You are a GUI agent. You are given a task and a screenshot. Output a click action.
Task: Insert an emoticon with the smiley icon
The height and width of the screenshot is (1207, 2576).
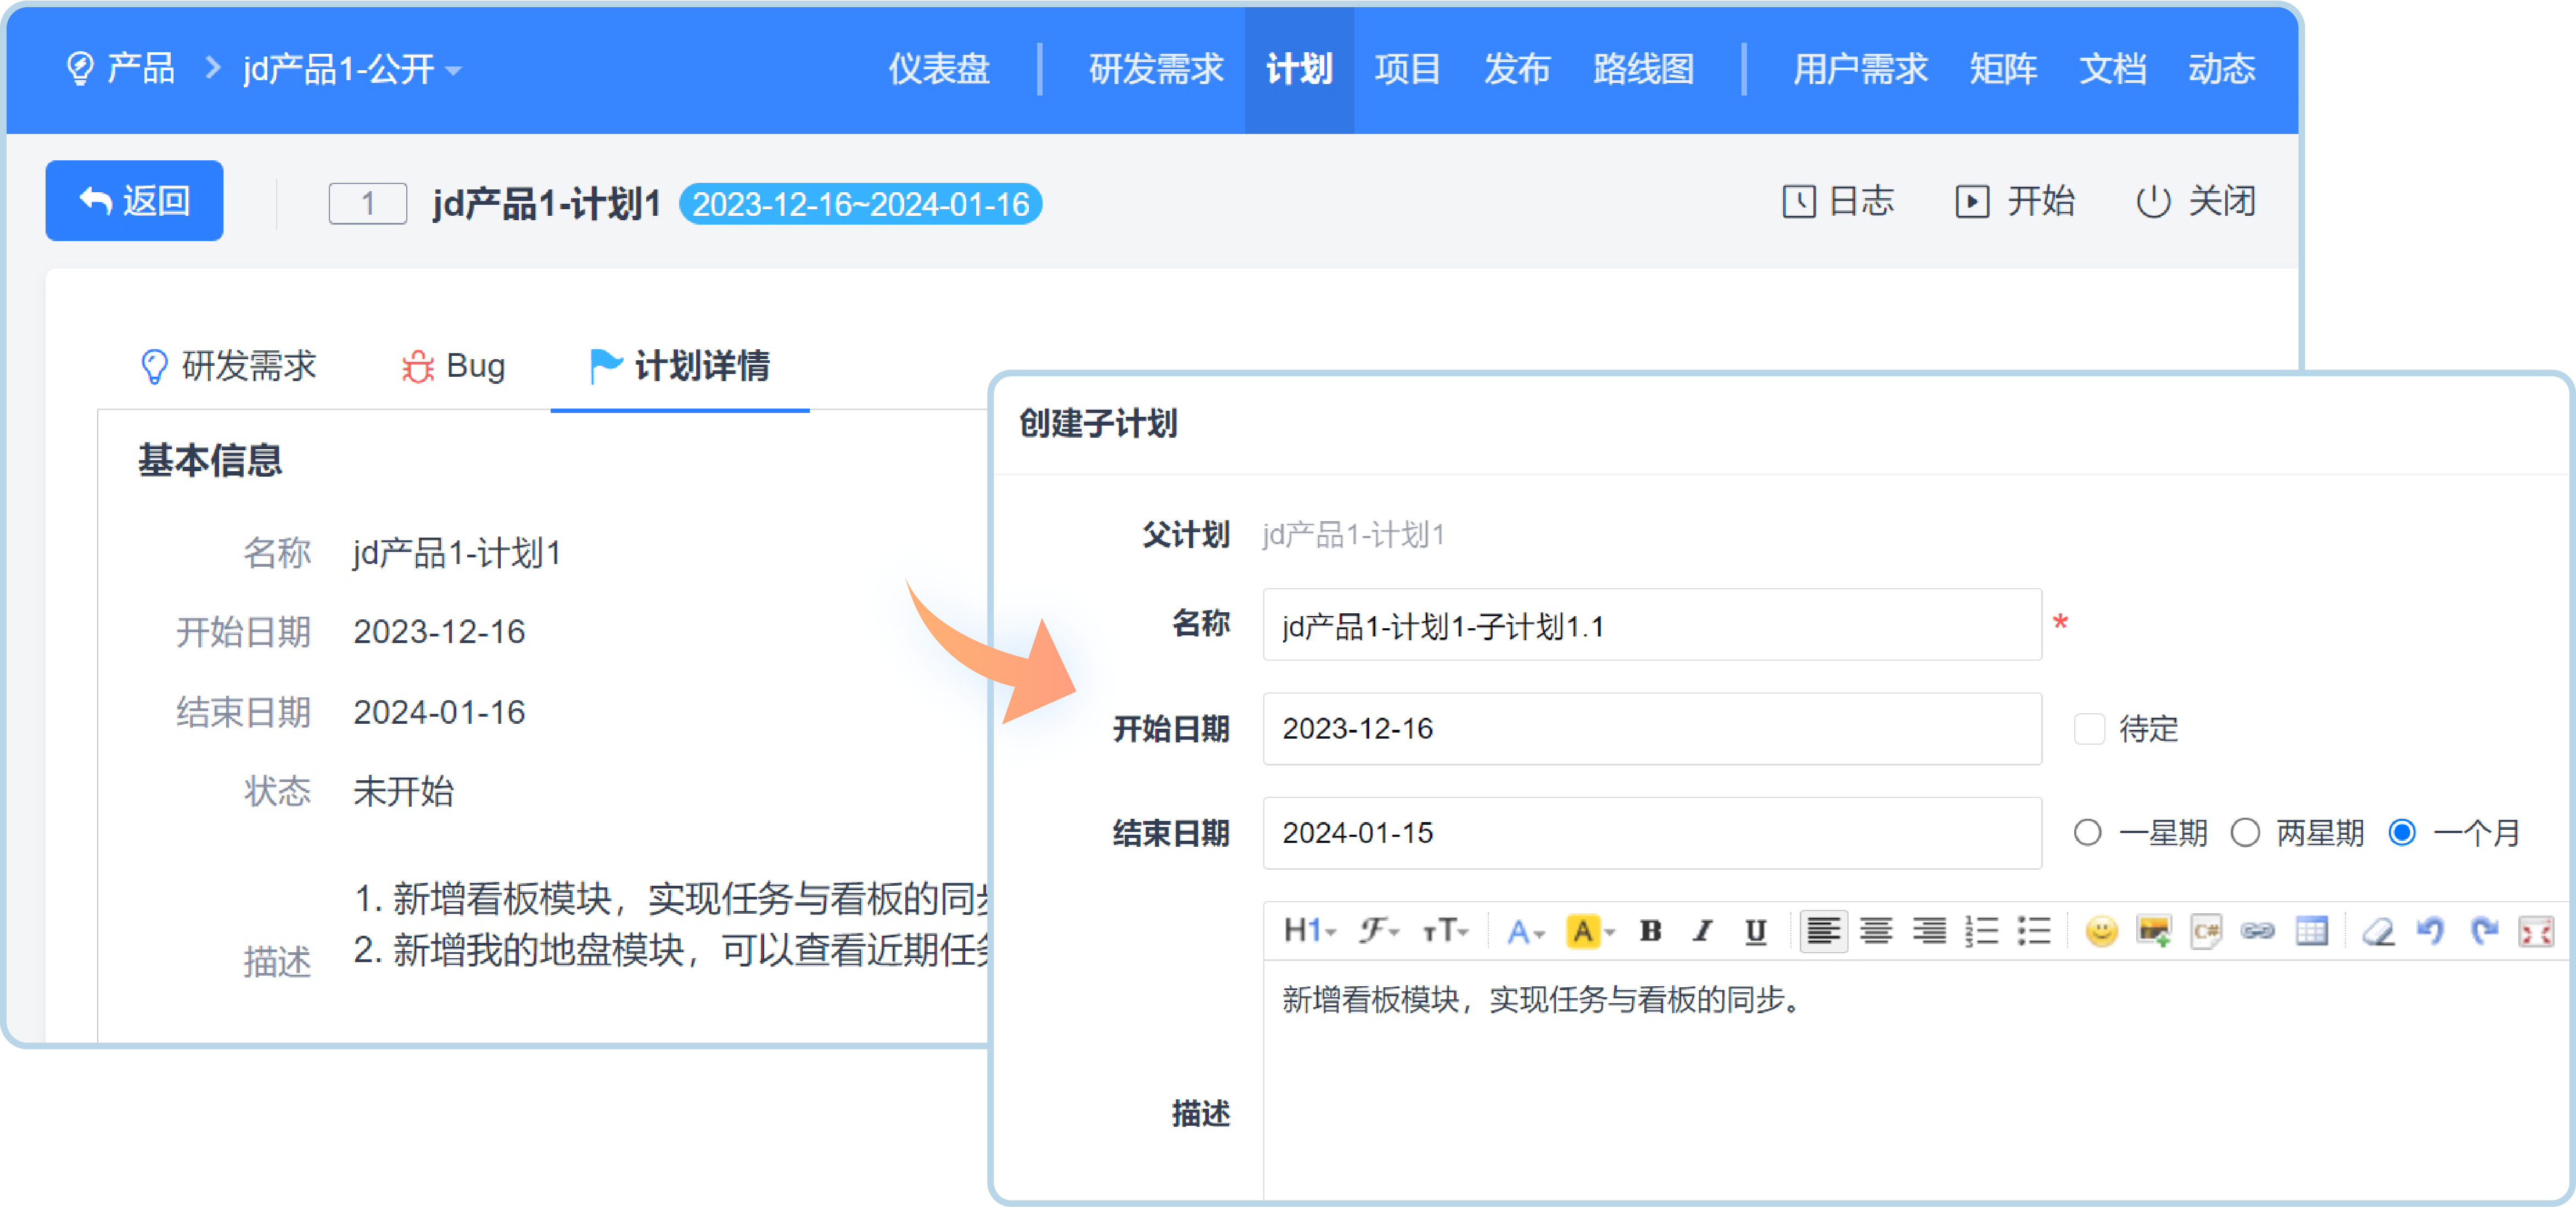pyautogui.click(x=2101, y=931)
